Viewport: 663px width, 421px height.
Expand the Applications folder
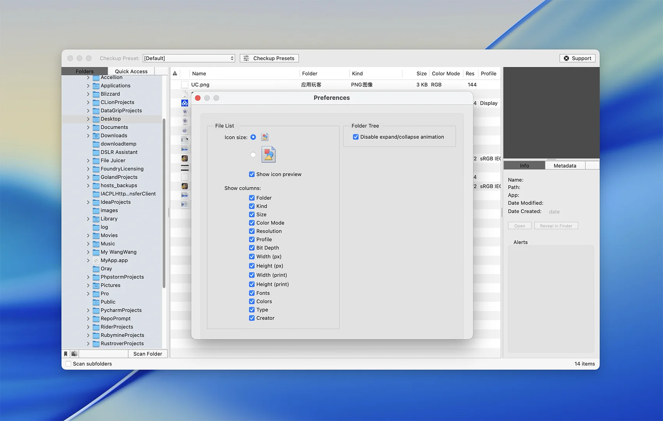pos(88,86)
